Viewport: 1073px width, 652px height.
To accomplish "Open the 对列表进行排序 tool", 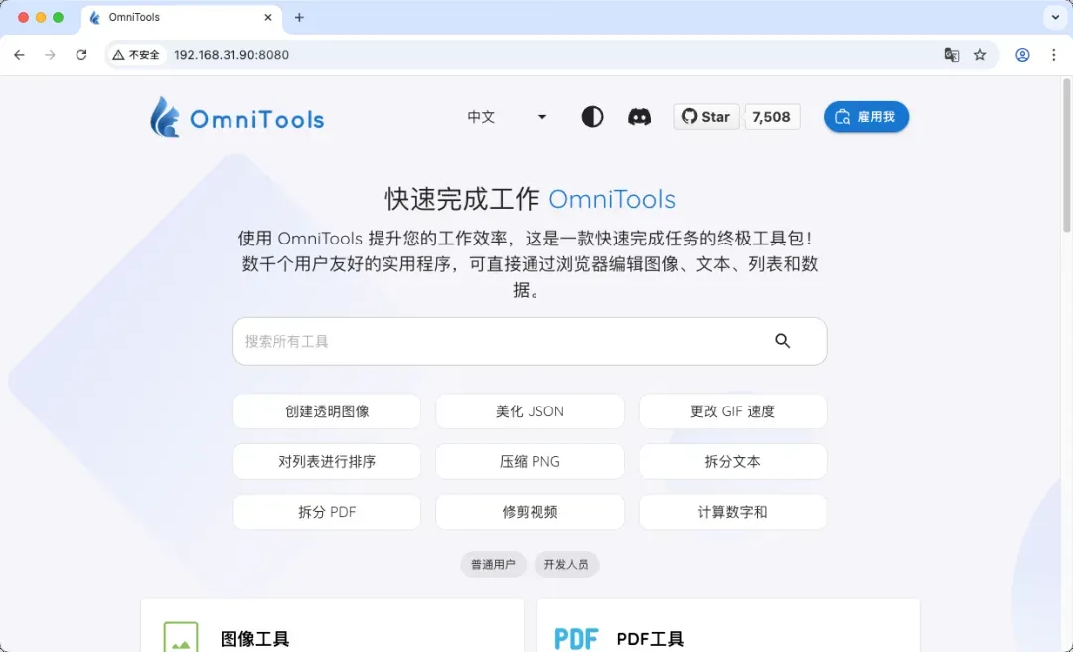I will [327, 461].
